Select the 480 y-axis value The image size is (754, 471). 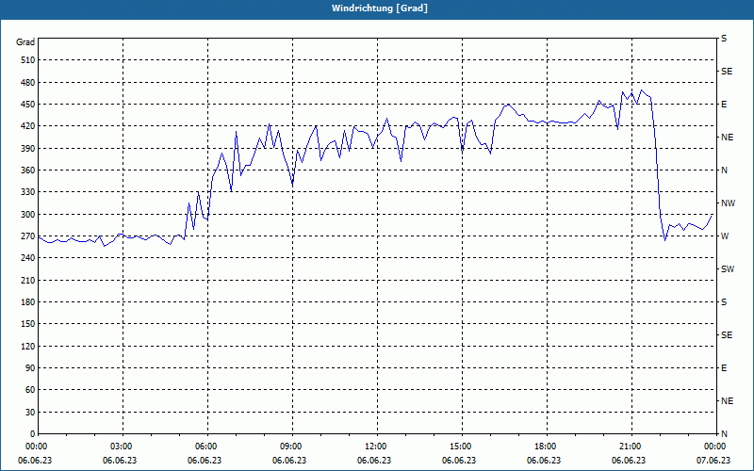coord(28,82)
